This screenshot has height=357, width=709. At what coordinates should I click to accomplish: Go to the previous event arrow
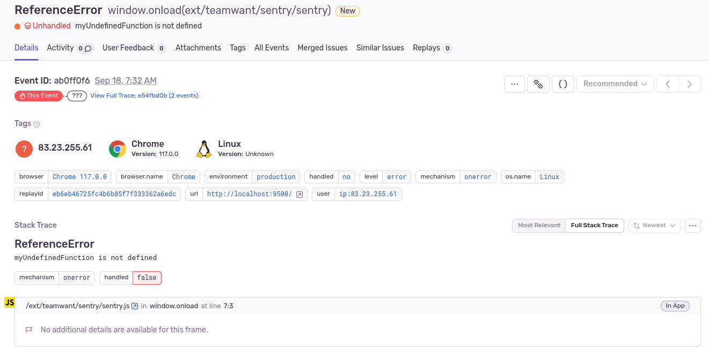(668, 84)
